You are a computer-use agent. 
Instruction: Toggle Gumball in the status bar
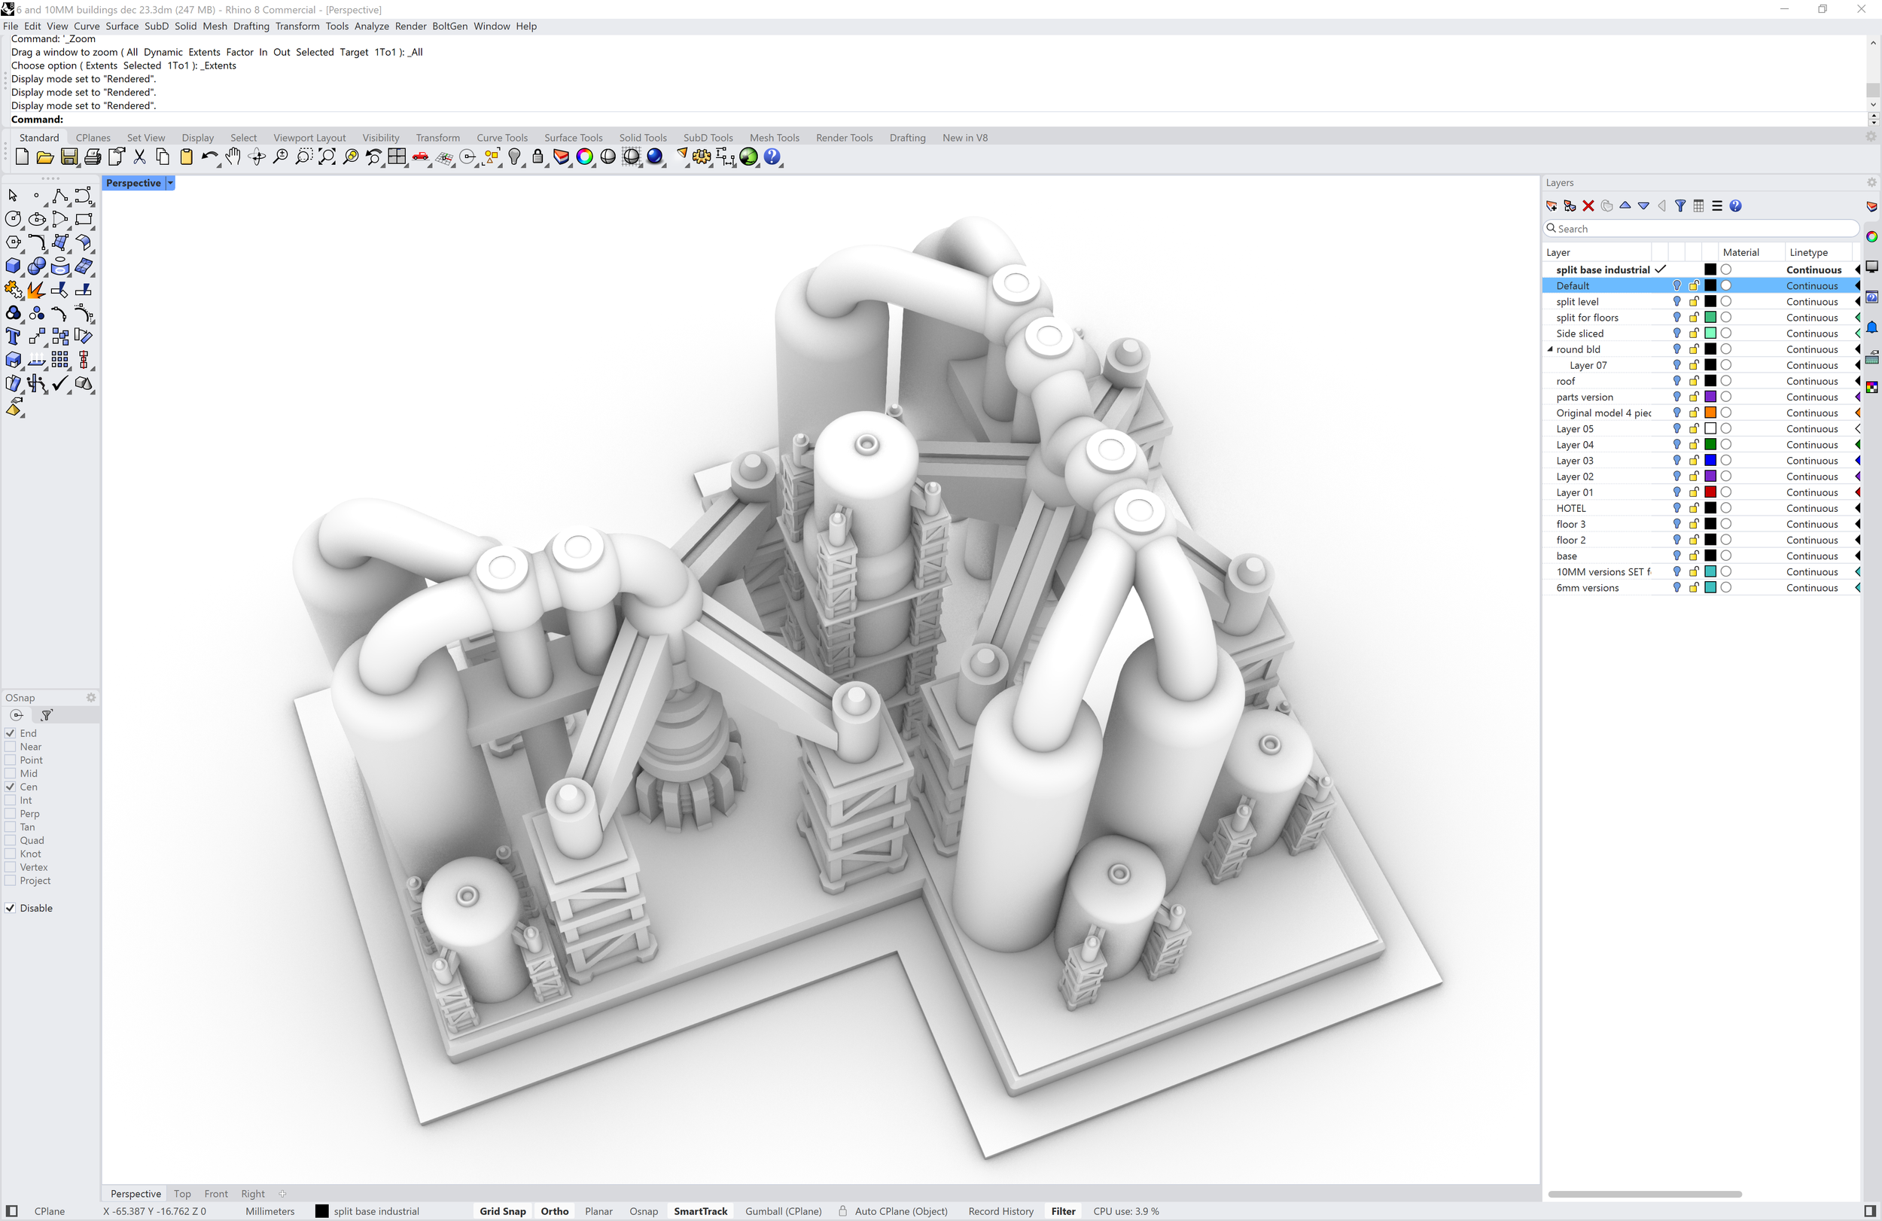coord(783,1210)
